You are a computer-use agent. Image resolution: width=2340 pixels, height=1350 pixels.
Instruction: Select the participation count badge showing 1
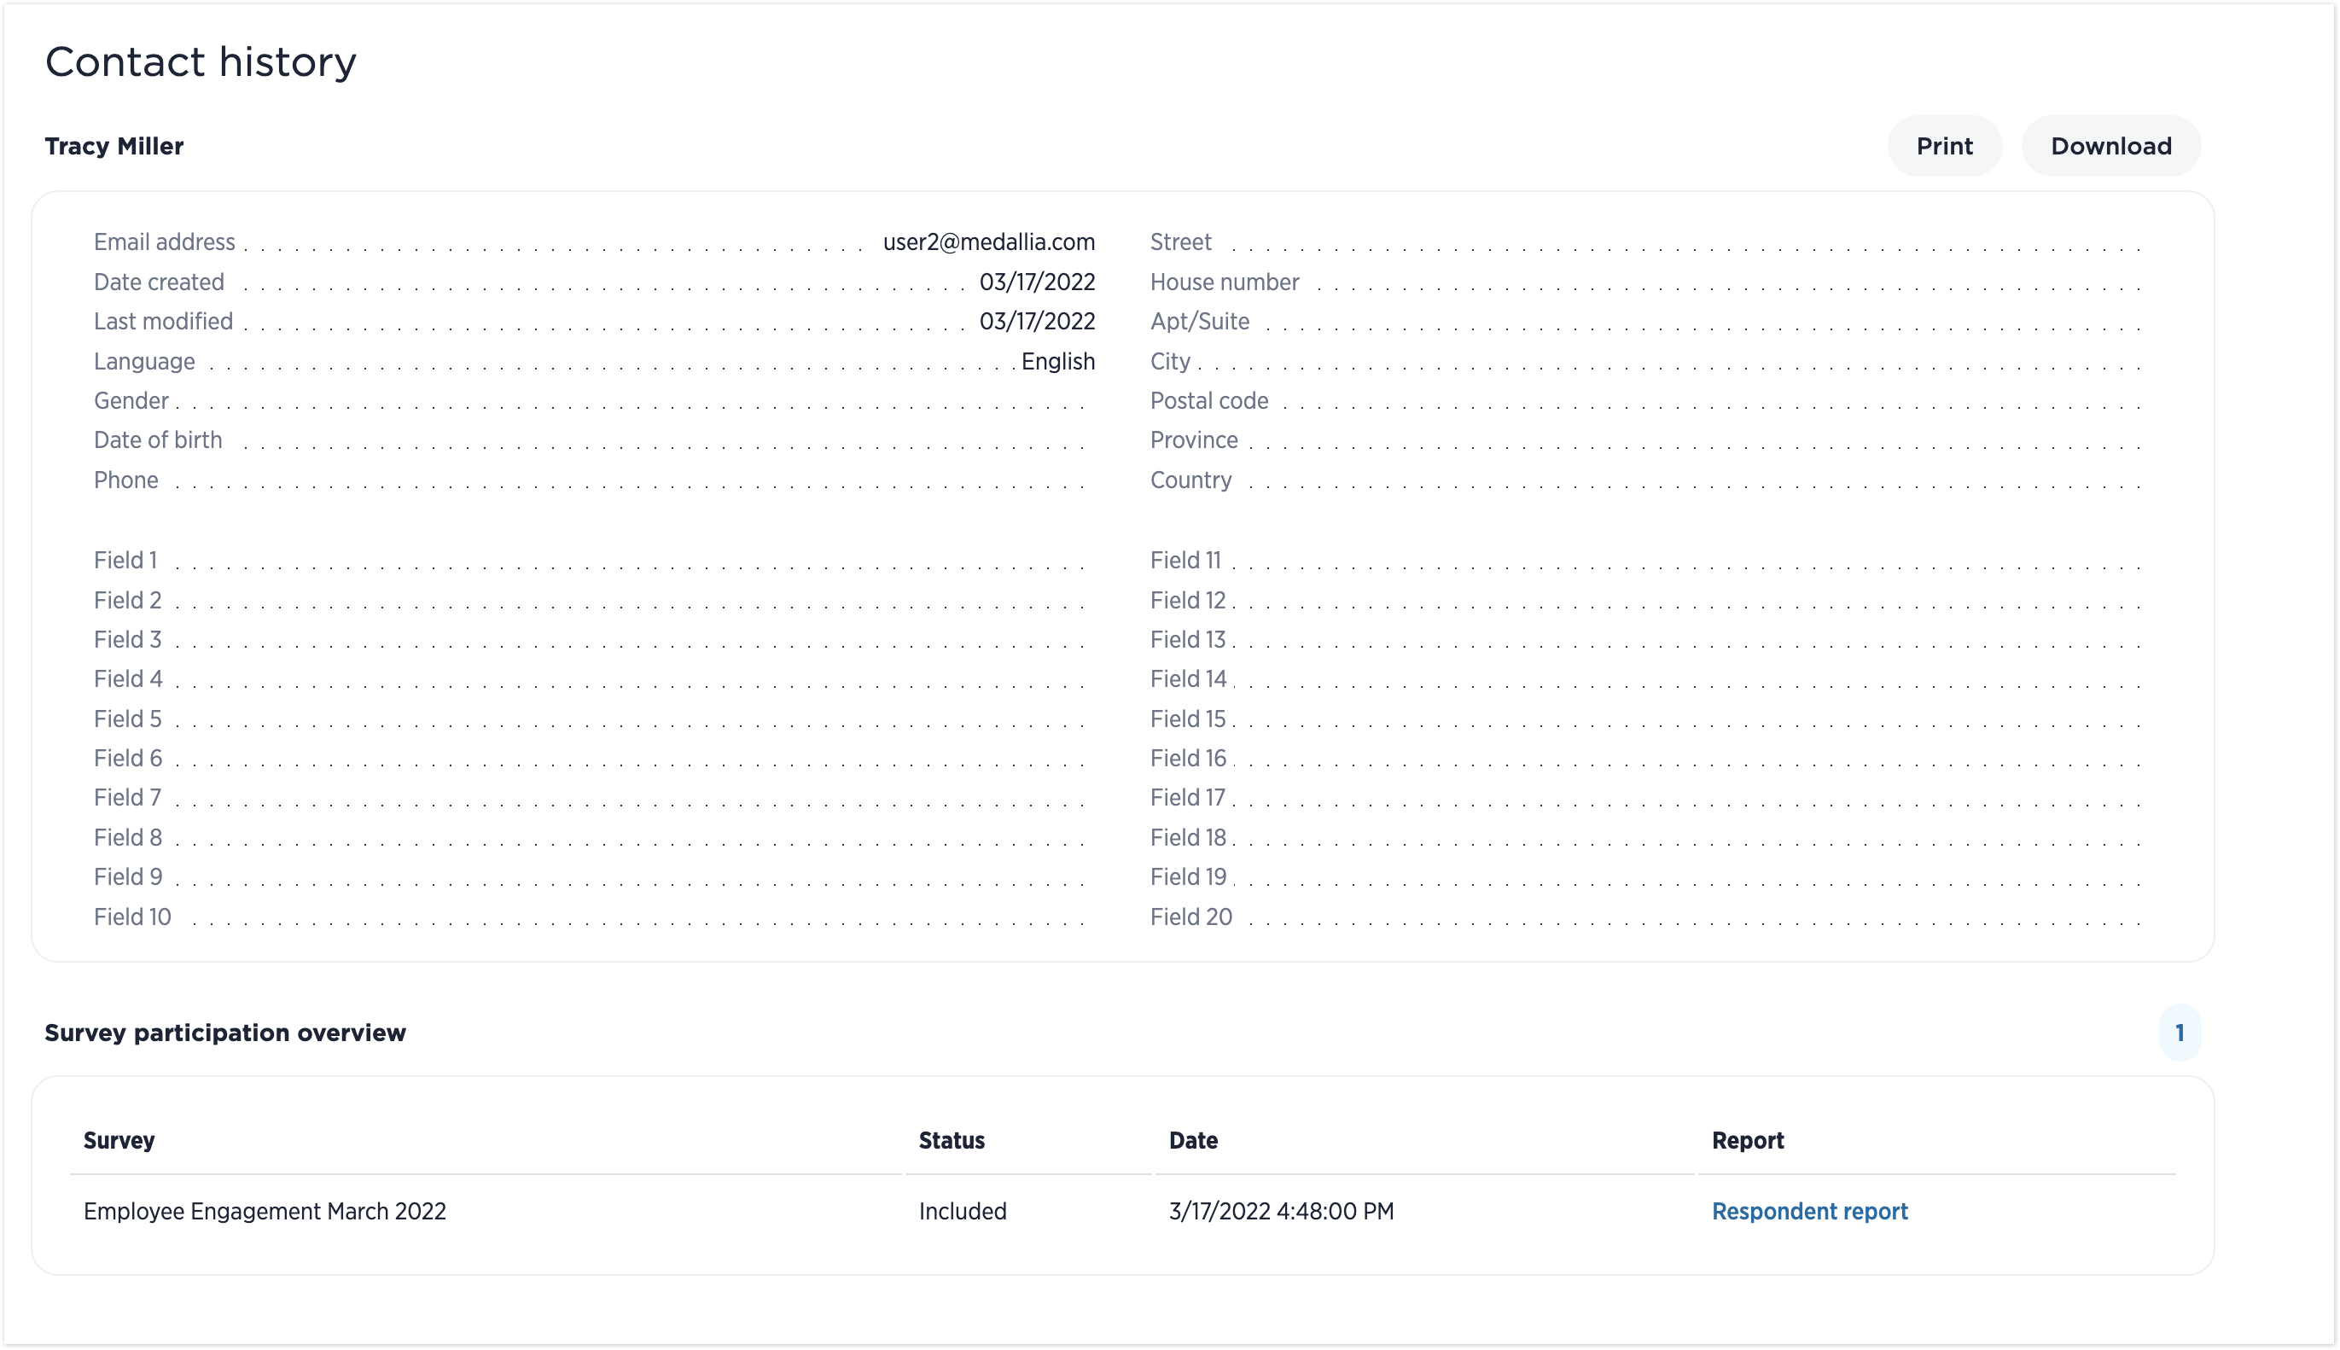coord(2179,1032)
